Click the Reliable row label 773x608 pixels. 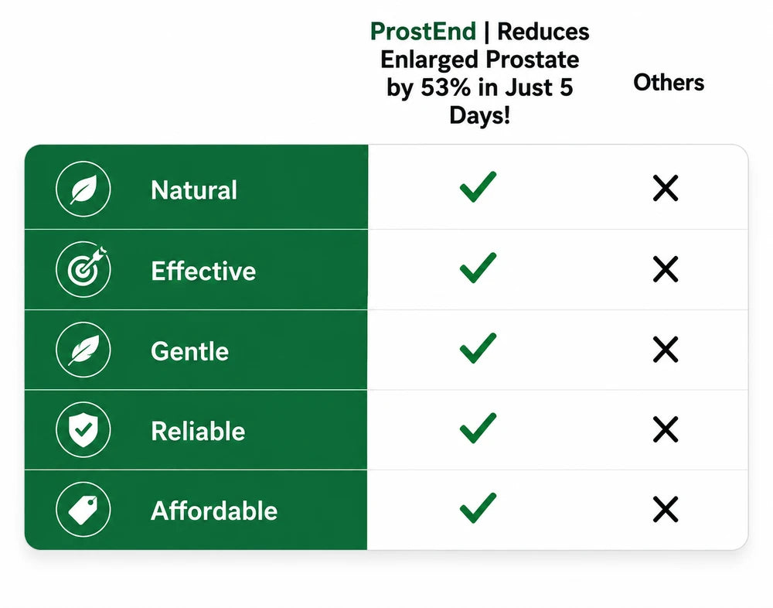[x=198, y=431]
